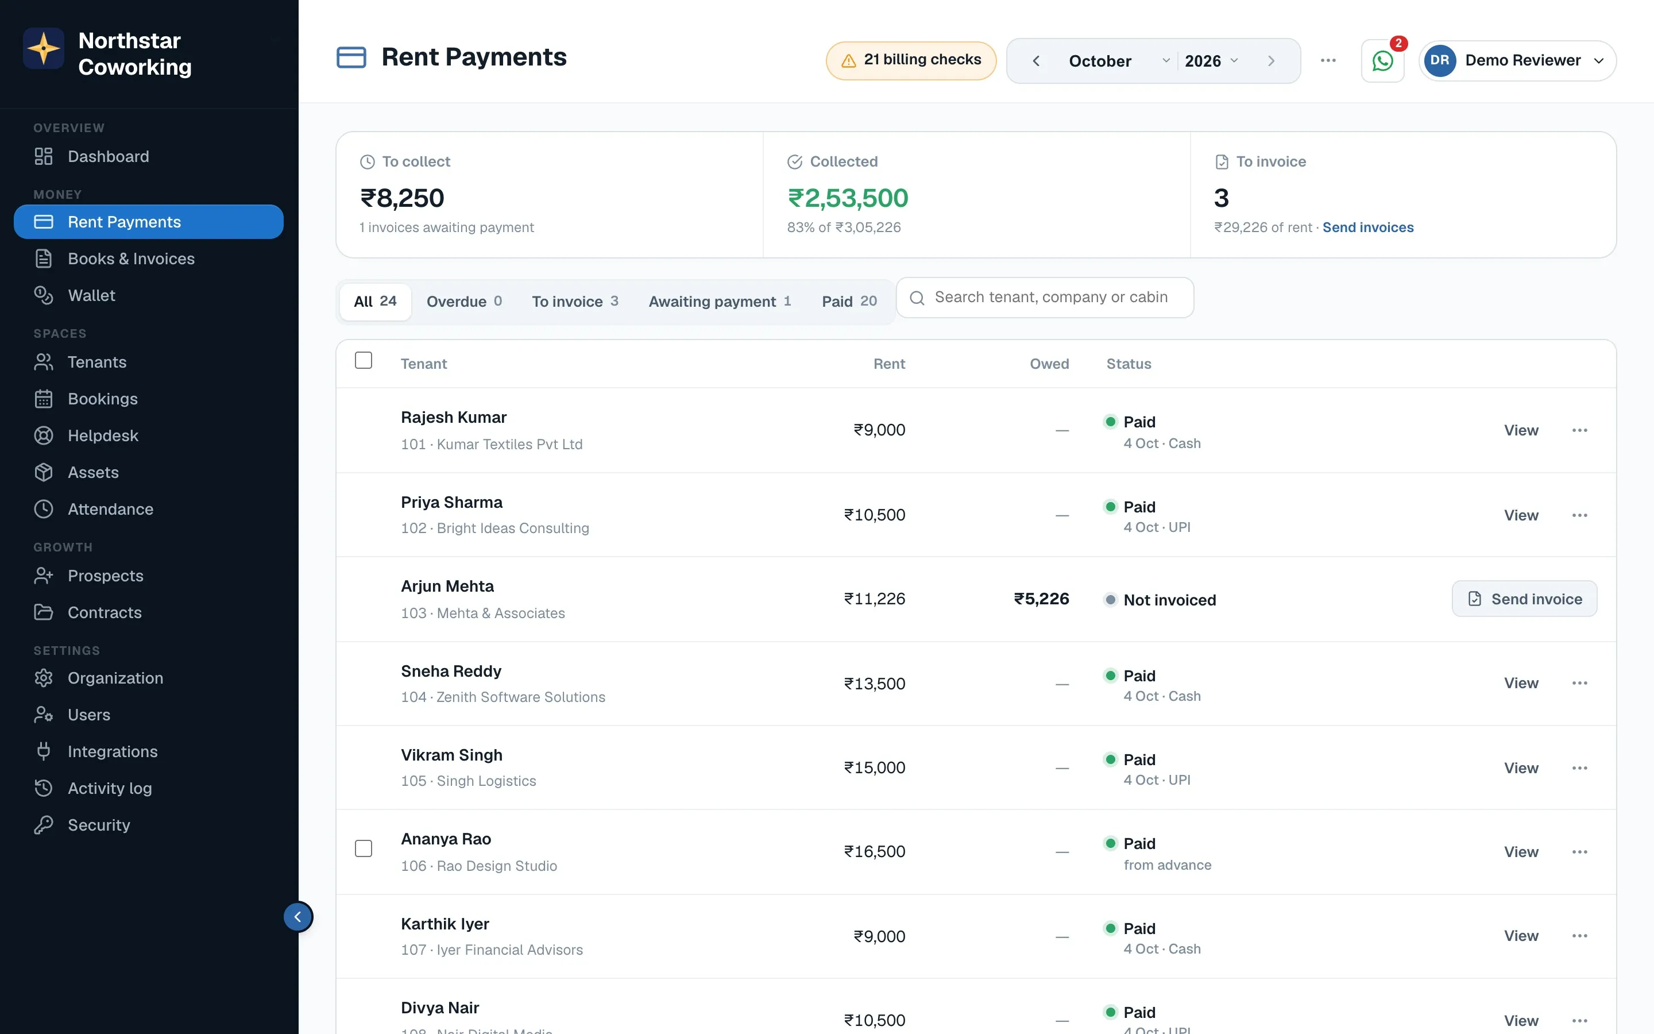View Priya Sharma's payment

(x=1521, y=515)
